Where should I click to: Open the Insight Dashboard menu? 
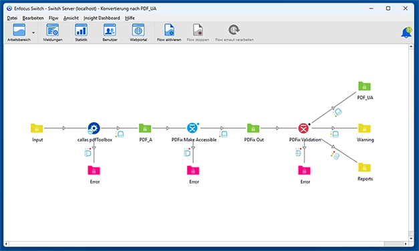[x=102, y=18]
